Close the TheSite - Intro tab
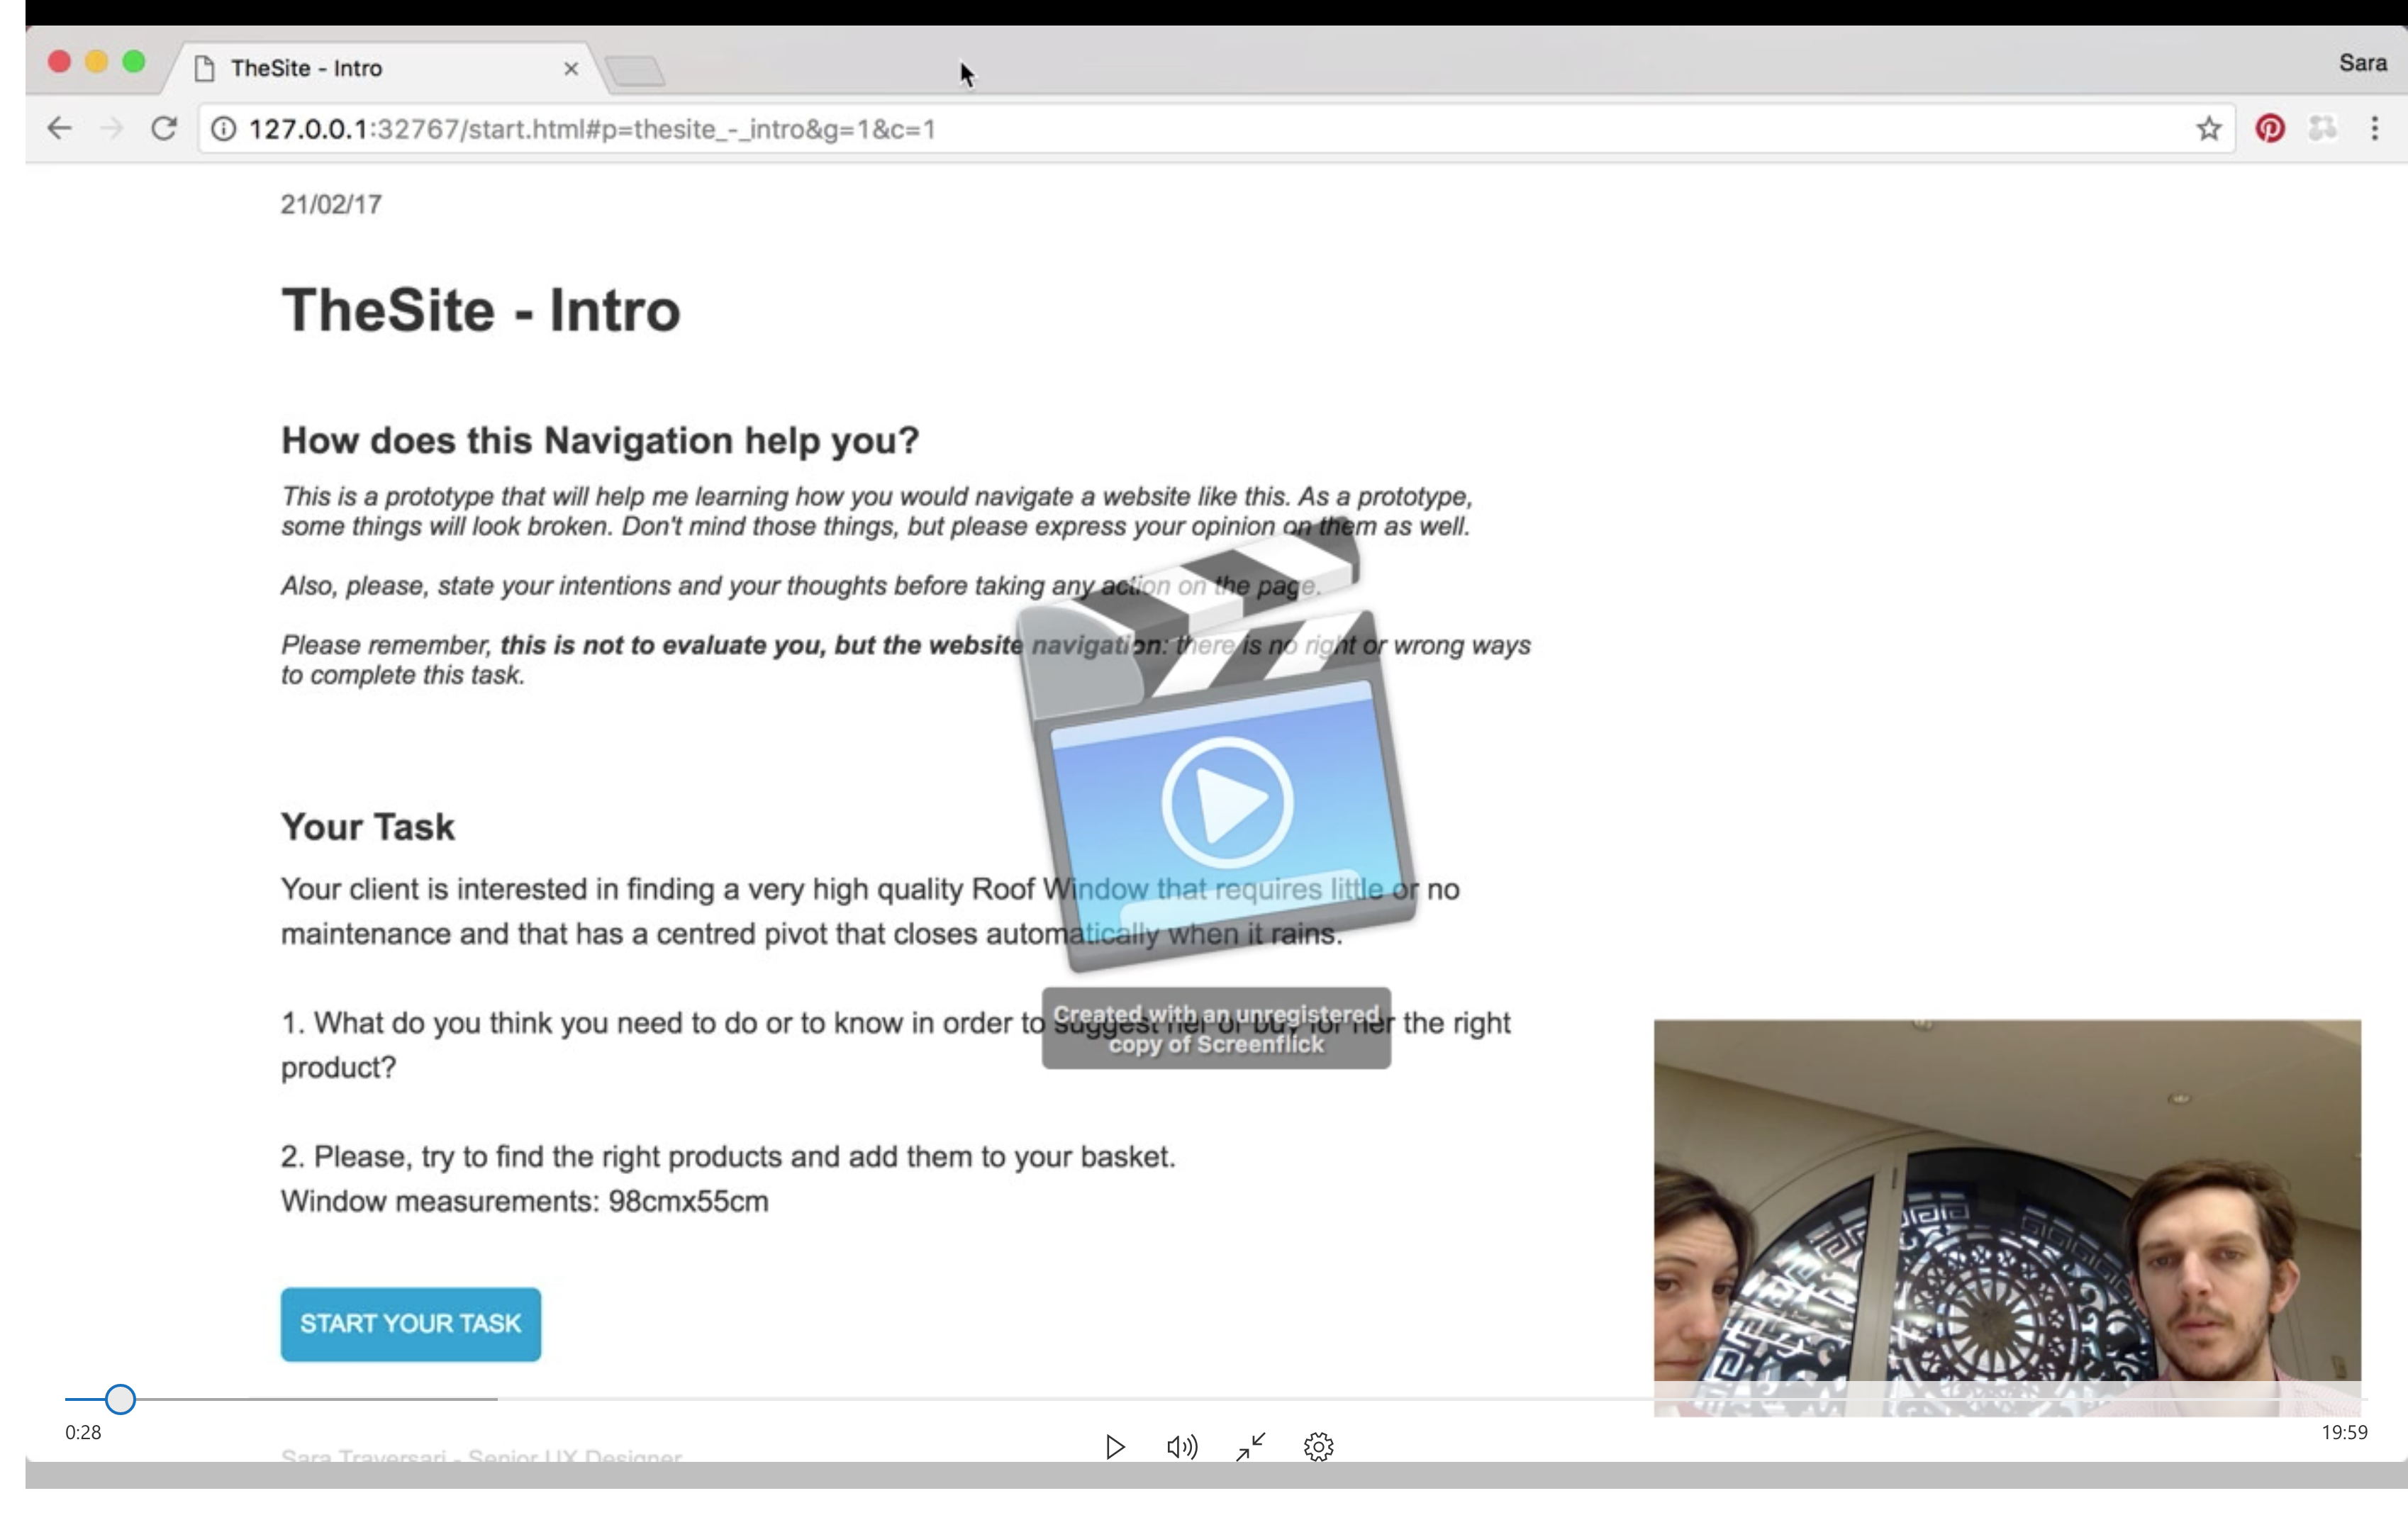2408x1520 pixels. (x=571, y=68)
